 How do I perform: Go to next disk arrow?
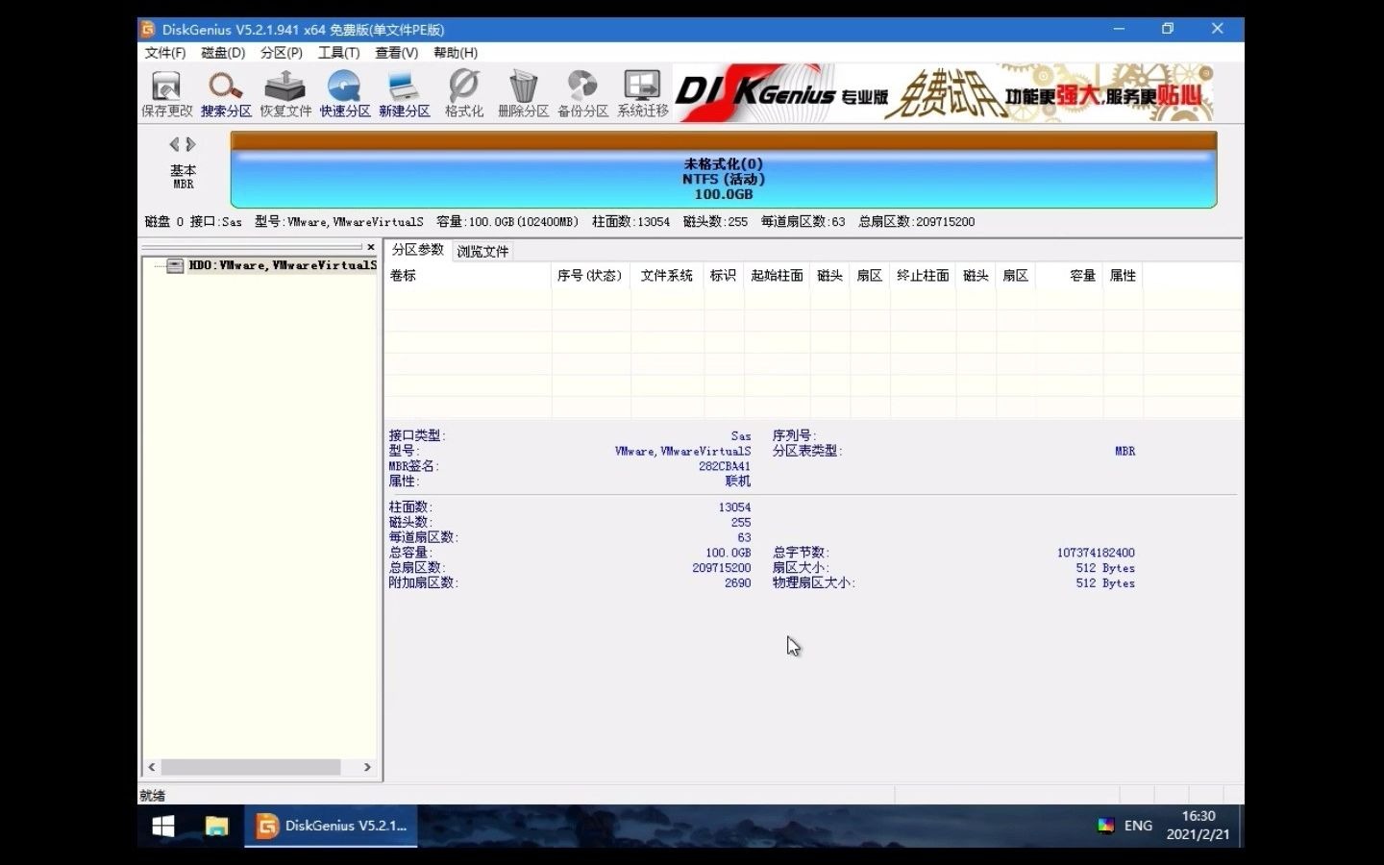(x=191, y=144)
